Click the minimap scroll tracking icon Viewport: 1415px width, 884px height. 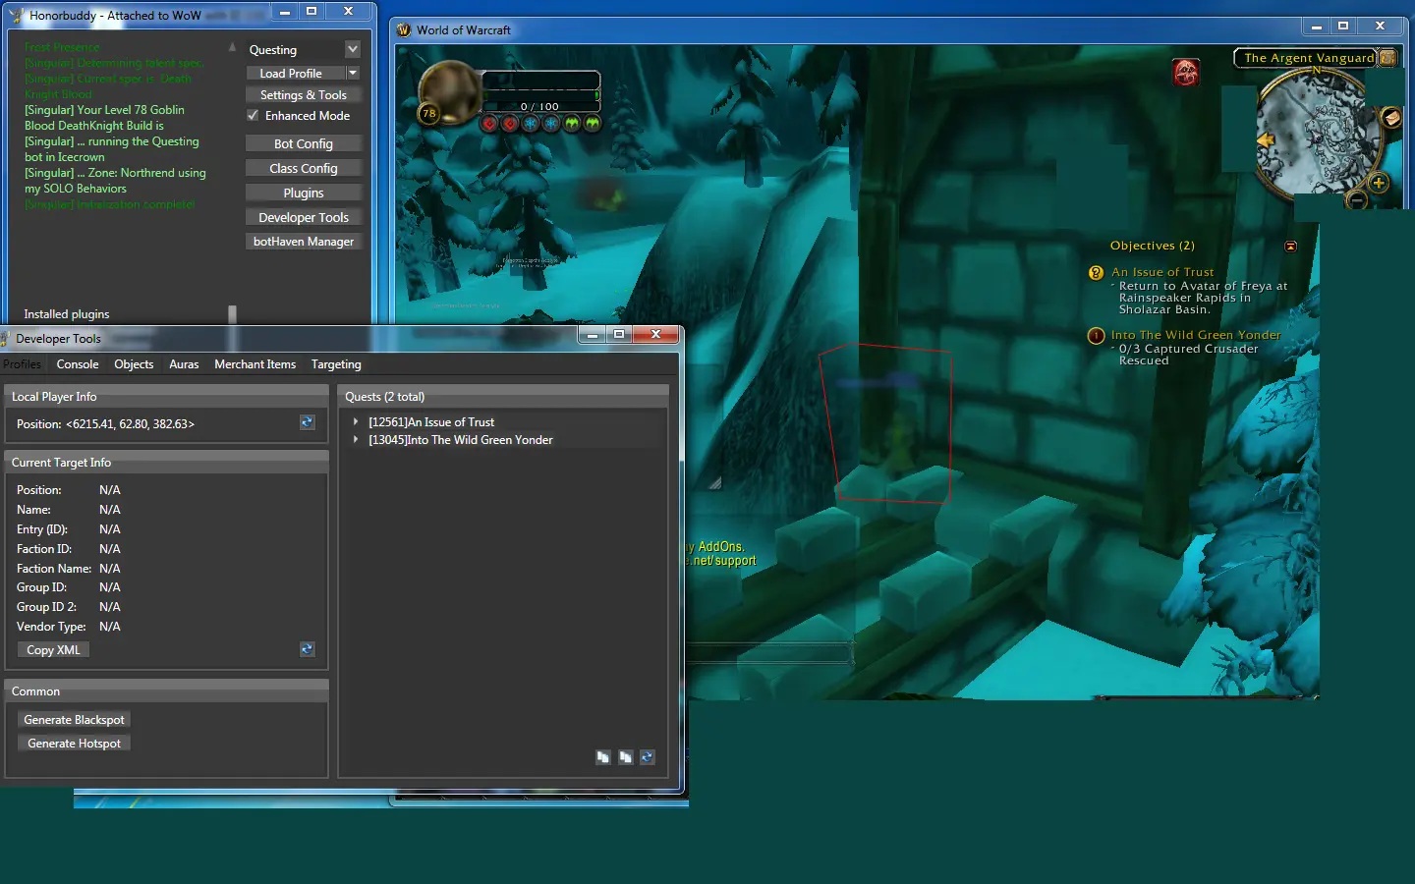coord(1391,118)
